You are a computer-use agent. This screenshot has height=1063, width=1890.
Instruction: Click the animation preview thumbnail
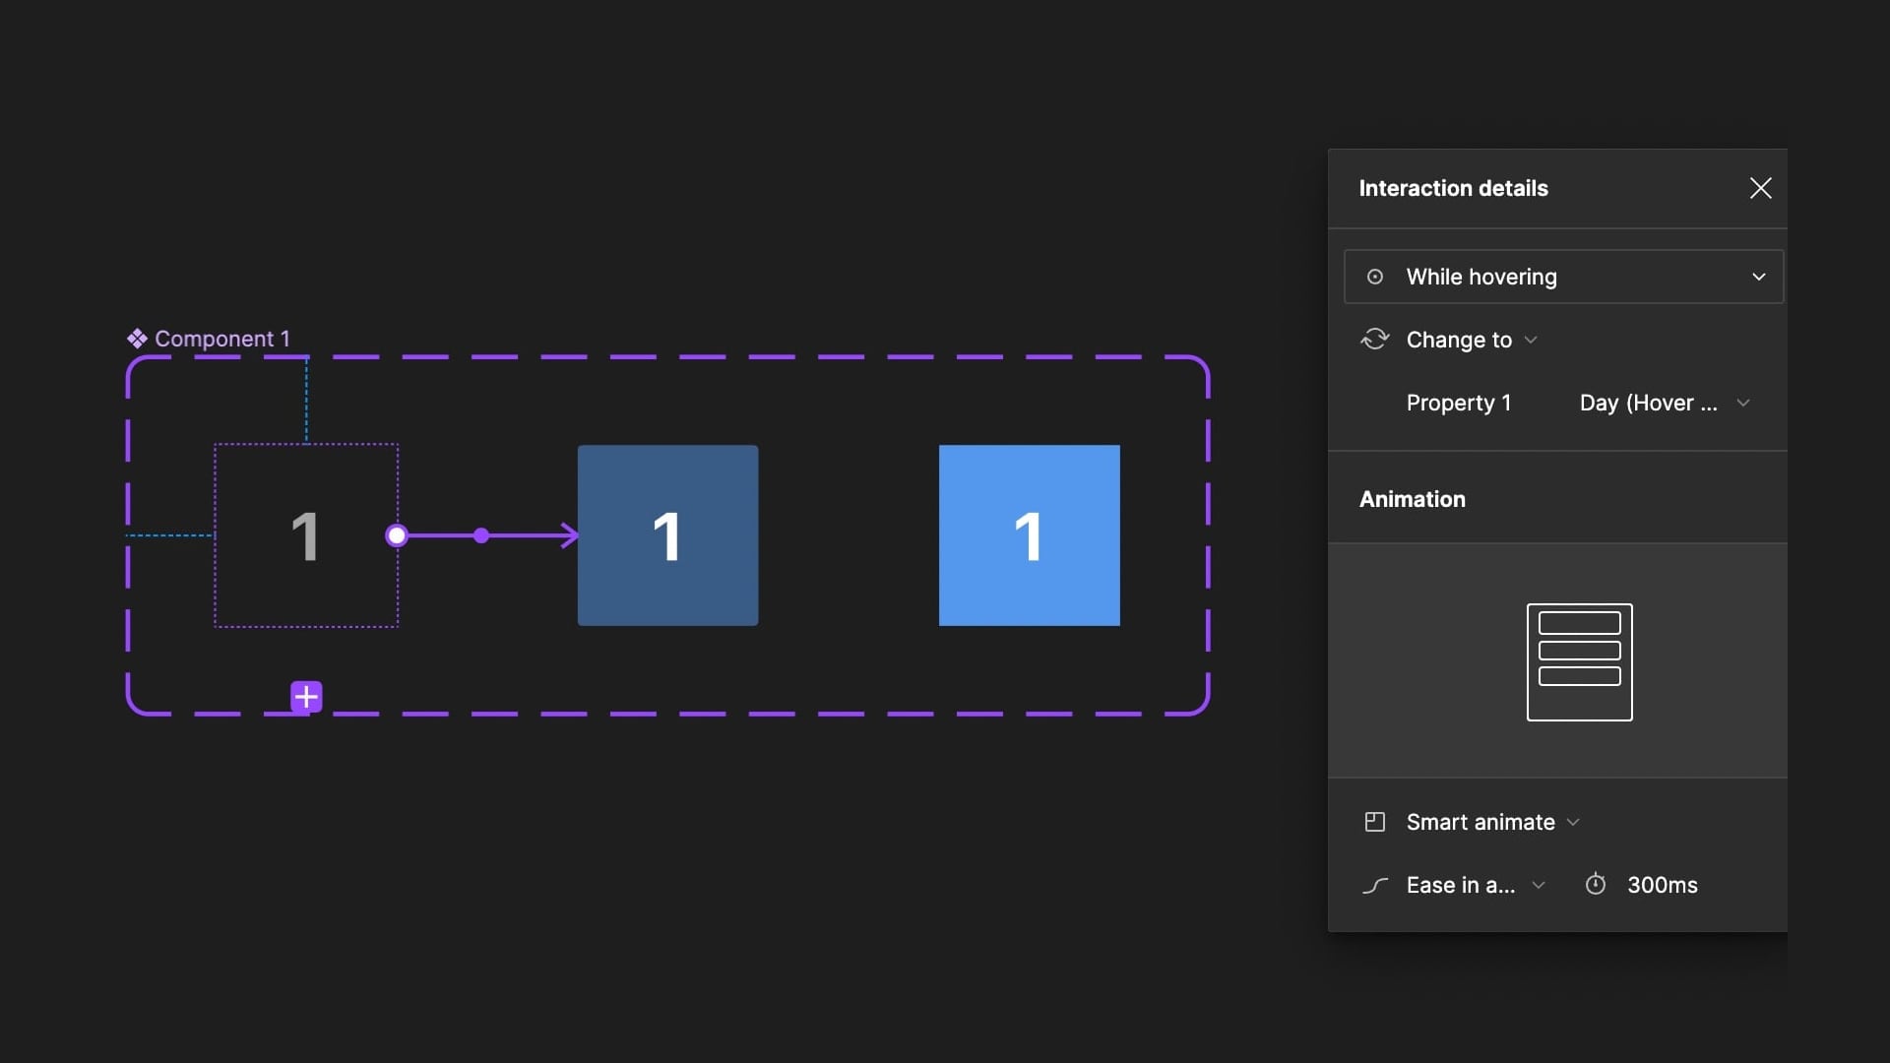1579,661
